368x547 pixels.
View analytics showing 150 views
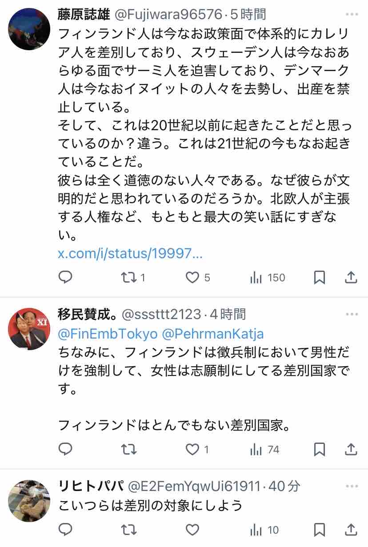[268, 278]
